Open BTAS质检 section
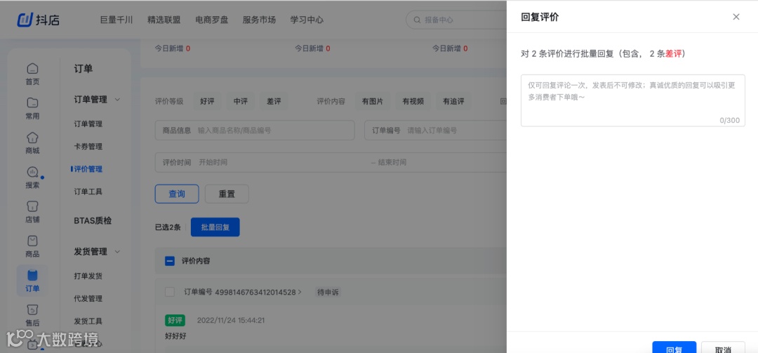Viewport: 758px width, 353px height. pos(93,220)
